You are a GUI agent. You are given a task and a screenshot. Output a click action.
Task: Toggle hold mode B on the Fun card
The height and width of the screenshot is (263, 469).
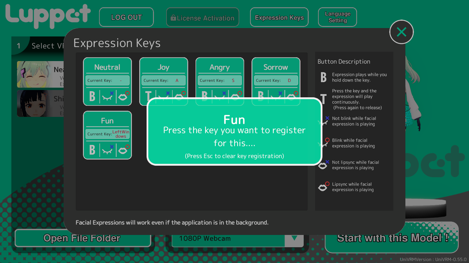point(92,150)
